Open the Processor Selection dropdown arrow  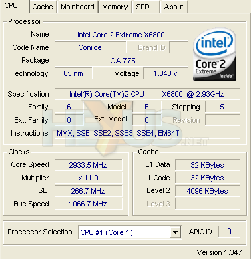point(176,232)
